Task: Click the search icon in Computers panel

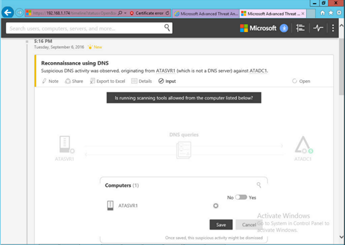Action: (x=259, y=185)
